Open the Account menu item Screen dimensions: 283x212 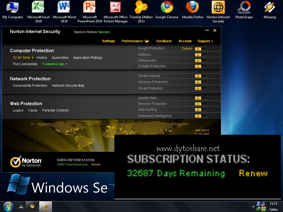point(185,41)
